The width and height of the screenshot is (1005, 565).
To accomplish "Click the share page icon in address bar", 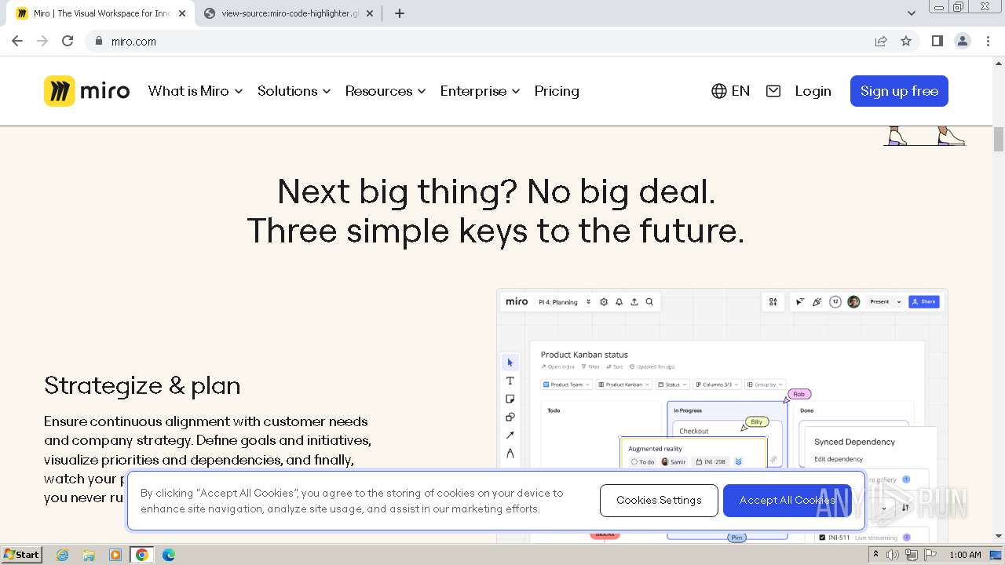I will pos(881,41).
